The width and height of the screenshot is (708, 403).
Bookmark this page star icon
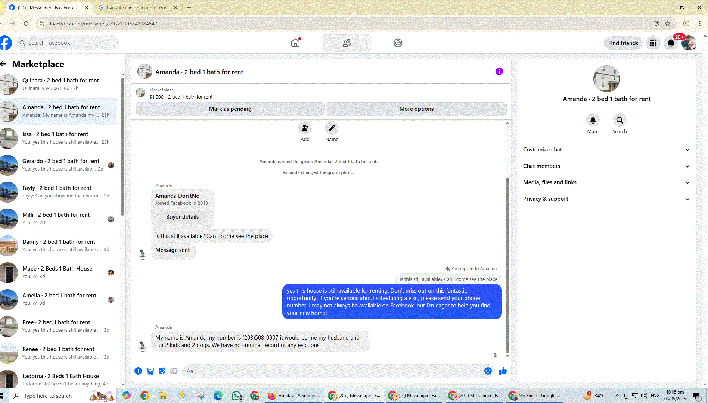(x=668, y=24)
